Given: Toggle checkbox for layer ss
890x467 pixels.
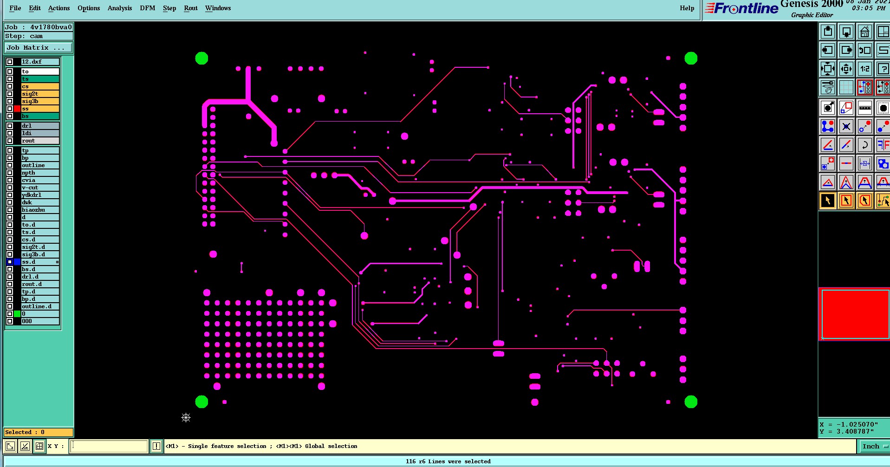Looking at the screenshot, I should [10, 109].
